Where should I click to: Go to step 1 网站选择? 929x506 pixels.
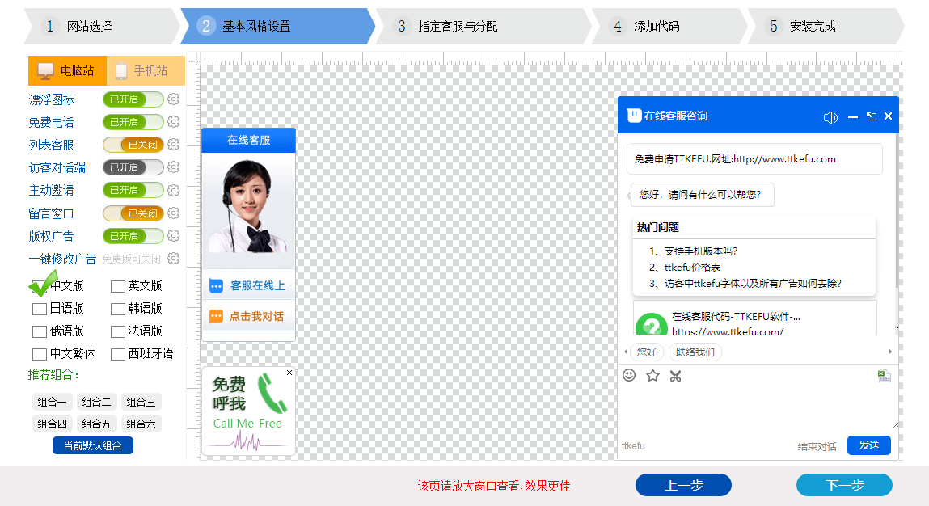101,26
